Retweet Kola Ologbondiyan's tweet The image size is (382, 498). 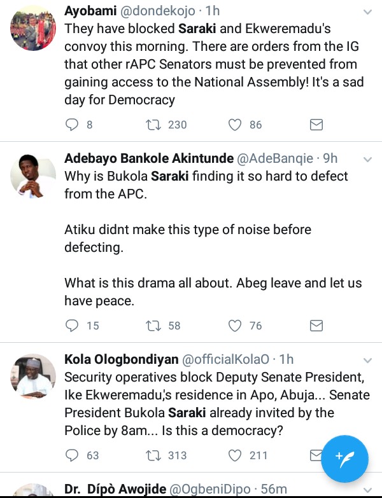(x=153, y=455)
